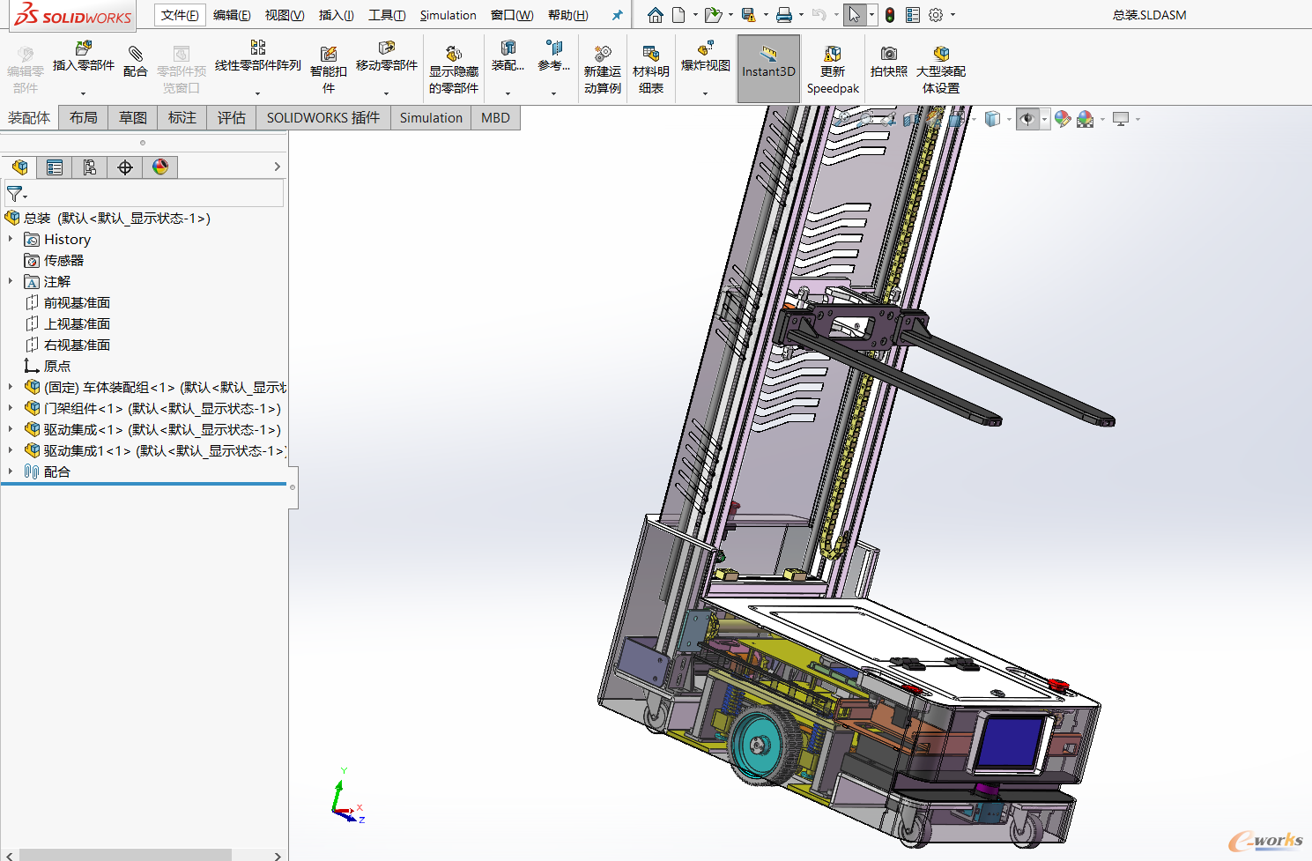Open the DimXpertManager crosshair tab
Viewport: 1312px width, 861px height.
125,167
